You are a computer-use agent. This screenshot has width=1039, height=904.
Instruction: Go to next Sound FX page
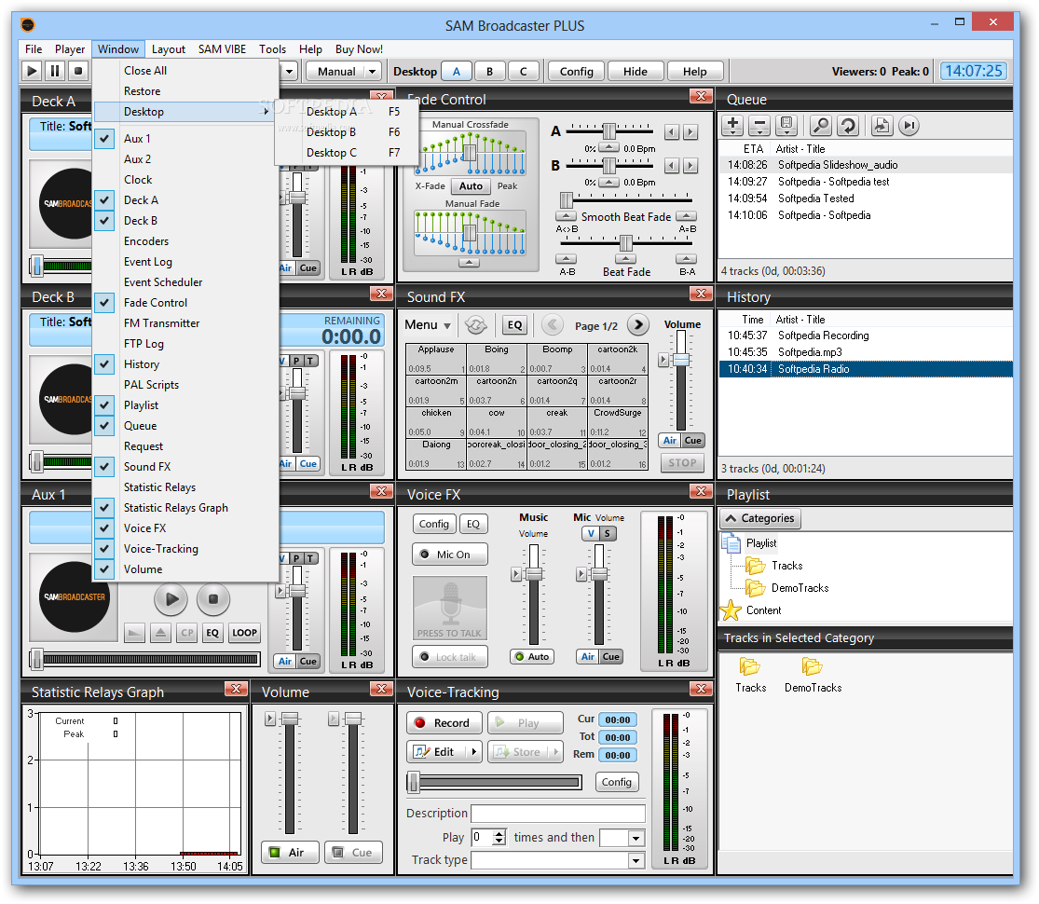[x=638, y=324]
